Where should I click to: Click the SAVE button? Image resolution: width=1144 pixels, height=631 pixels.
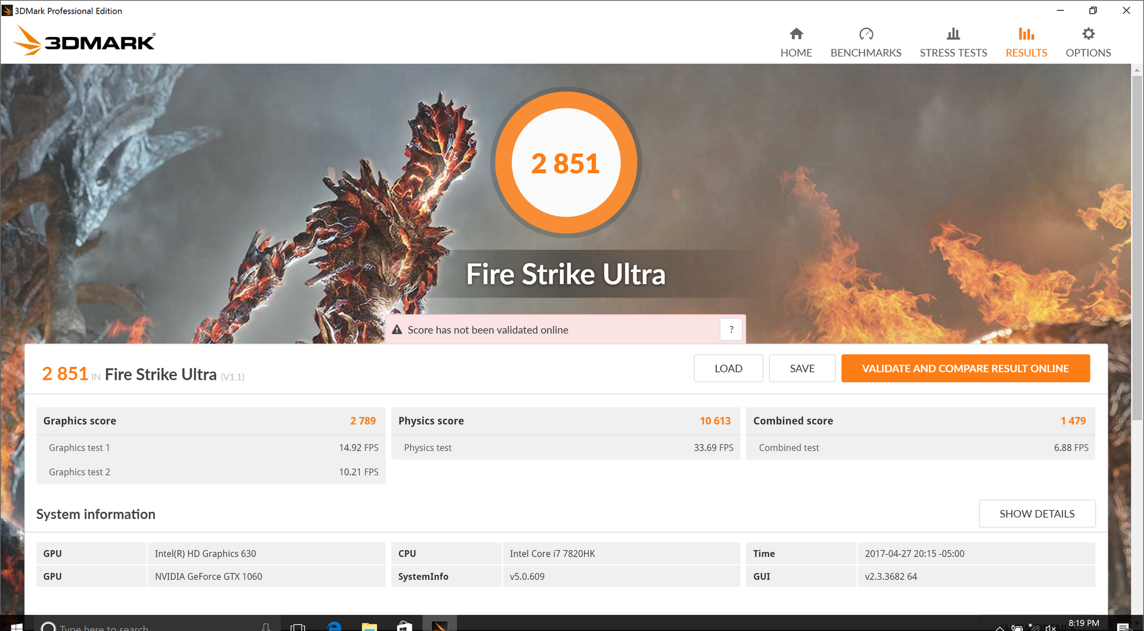click(802, 368)
